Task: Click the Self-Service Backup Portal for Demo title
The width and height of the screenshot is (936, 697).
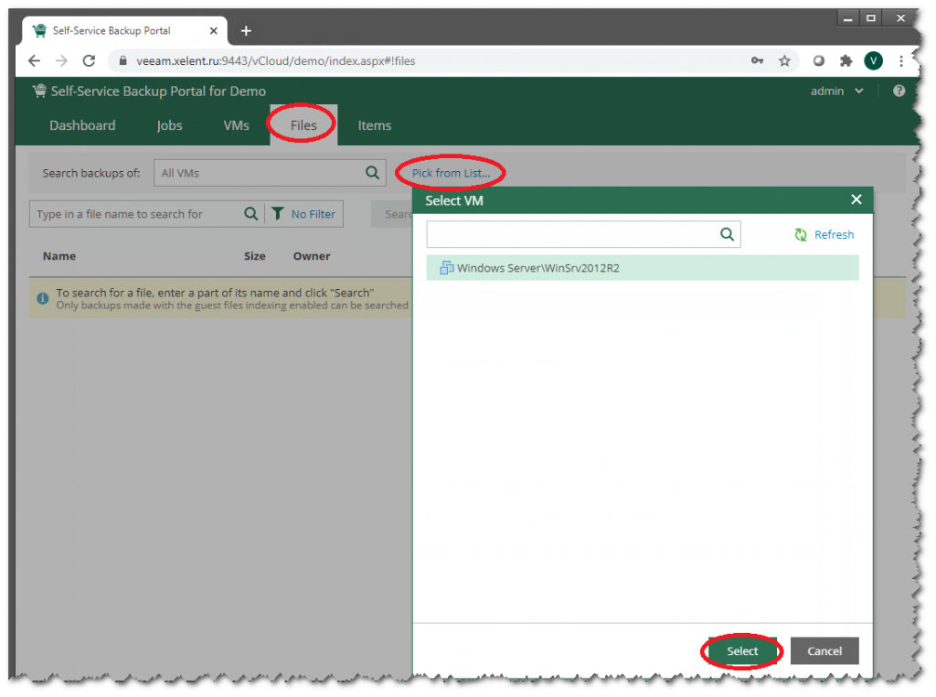Action: pyautogui.click(x=158, y=91)
